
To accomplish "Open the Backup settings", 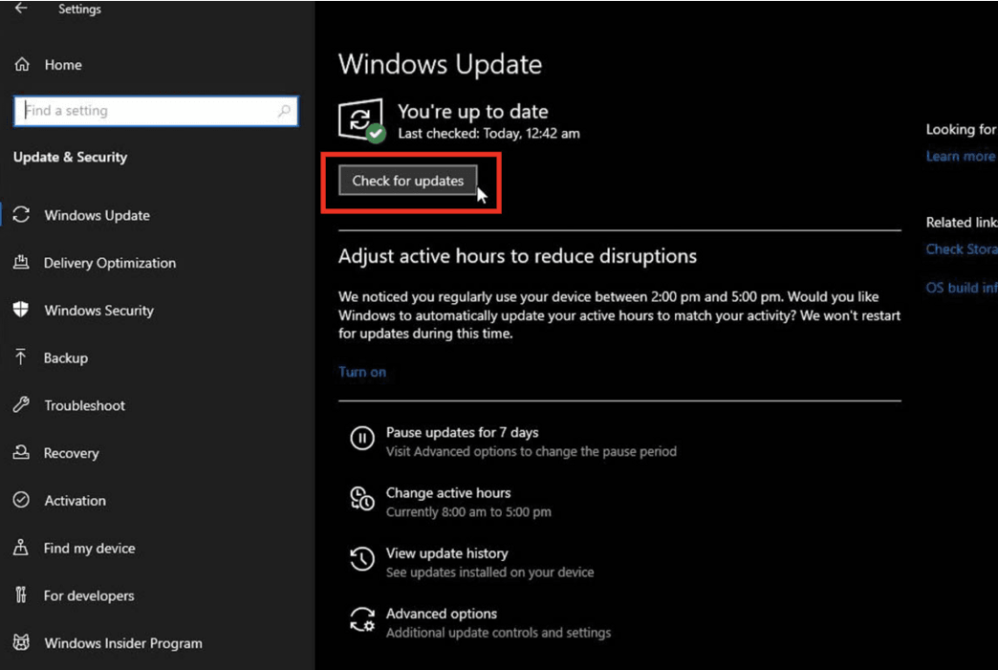I will (x=66, y=358).
